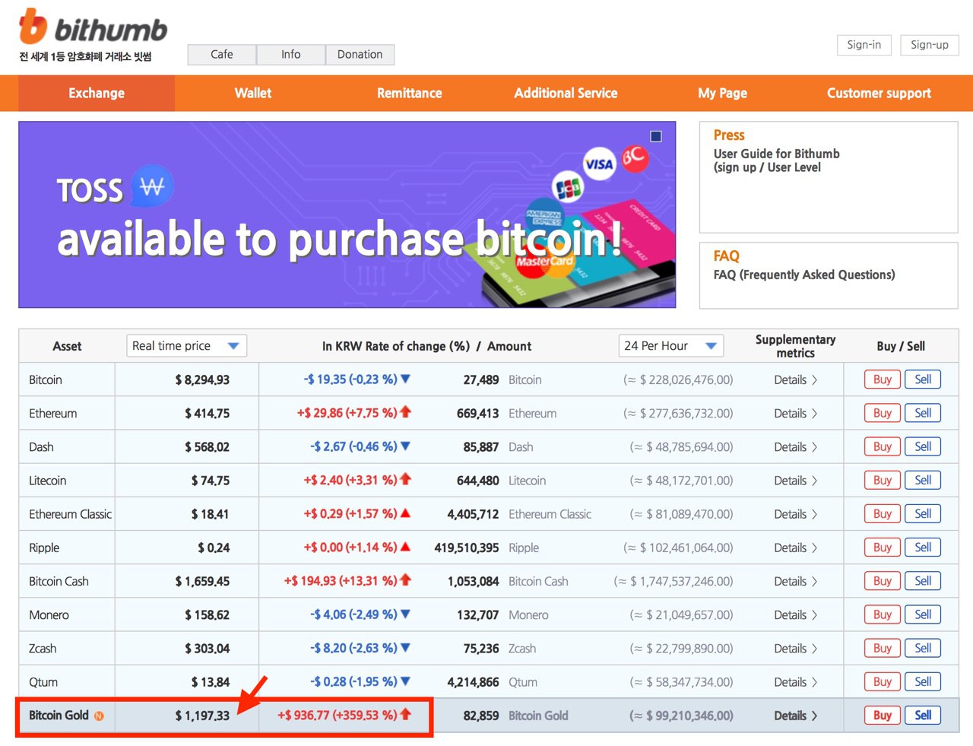Buy Litecoin with its Buy button
Viewport: 973px width, 746px height.
pos(883,480)
